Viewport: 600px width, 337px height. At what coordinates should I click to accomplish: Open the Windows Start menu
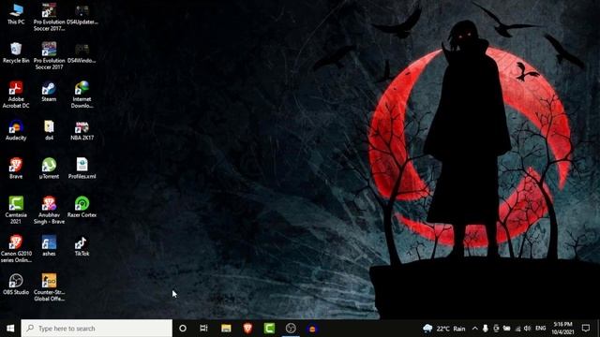point(10,329)
